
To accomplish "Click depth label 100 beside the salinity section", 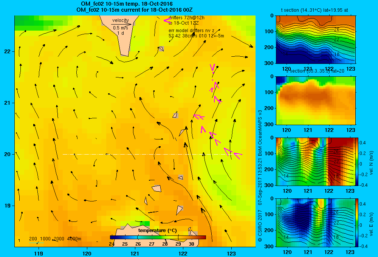I will click(x=270, y=92).
